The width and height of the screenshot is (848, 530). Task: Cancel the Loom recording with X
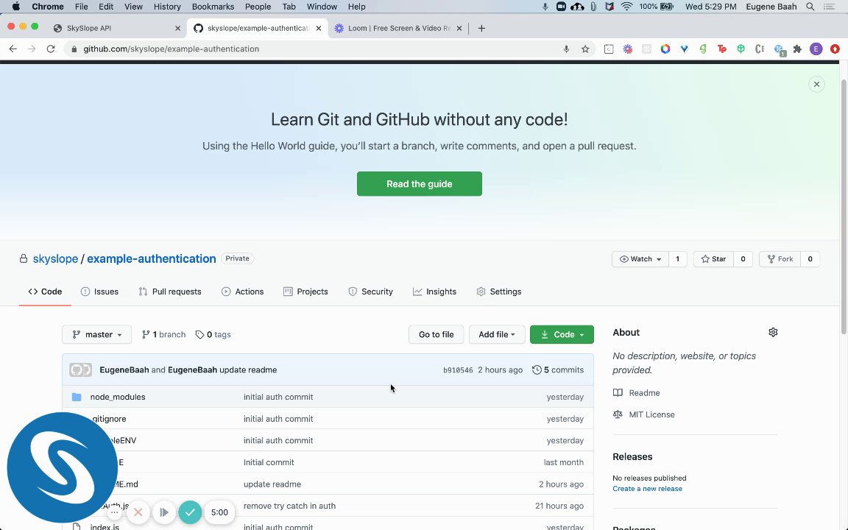pyautogui.click(x=138, y=512)
